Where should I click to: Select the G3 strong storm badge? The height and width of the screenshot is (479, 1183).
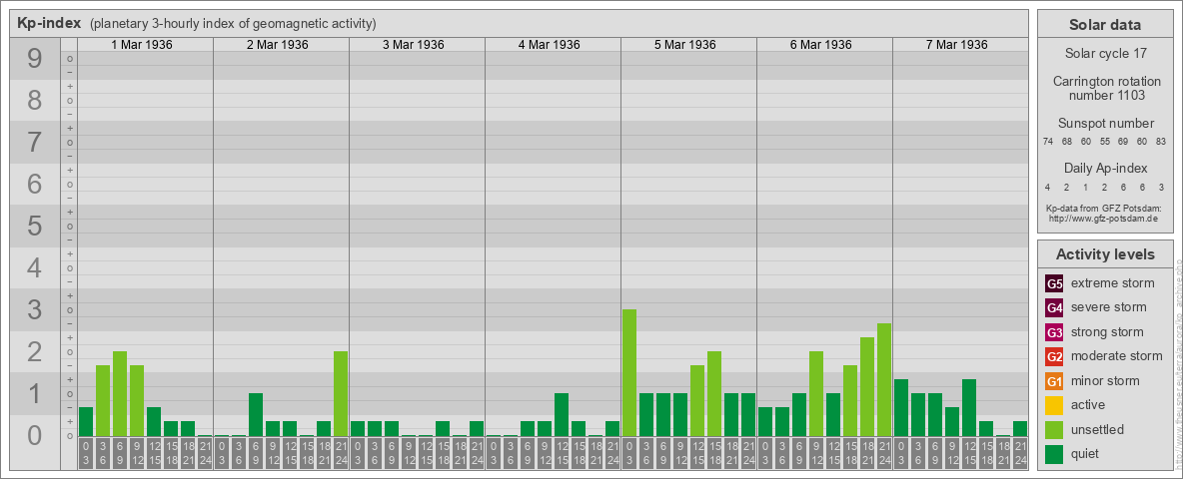click(1054, 332)
